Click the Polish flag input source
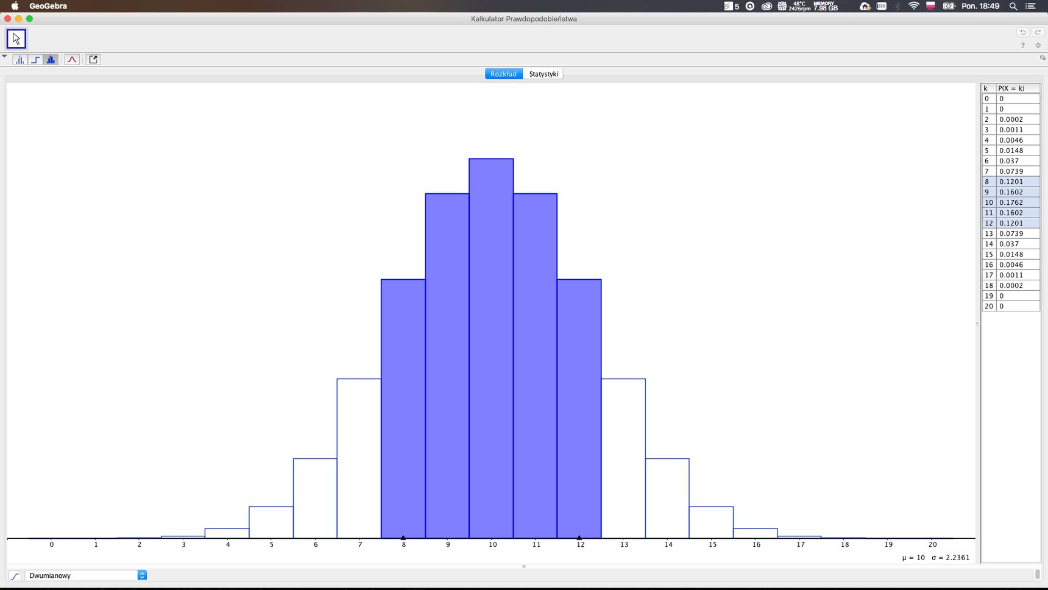This screenshot has width=1048, height=590. 930,6
